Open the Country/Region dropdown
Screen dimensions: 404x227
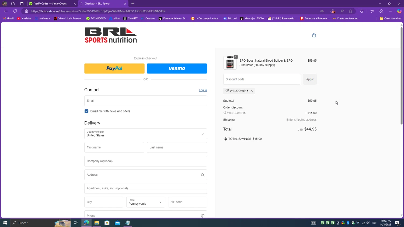click(x=145, y=134)
